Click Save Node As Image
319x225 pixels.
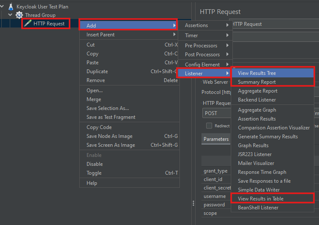click(129, 136)
